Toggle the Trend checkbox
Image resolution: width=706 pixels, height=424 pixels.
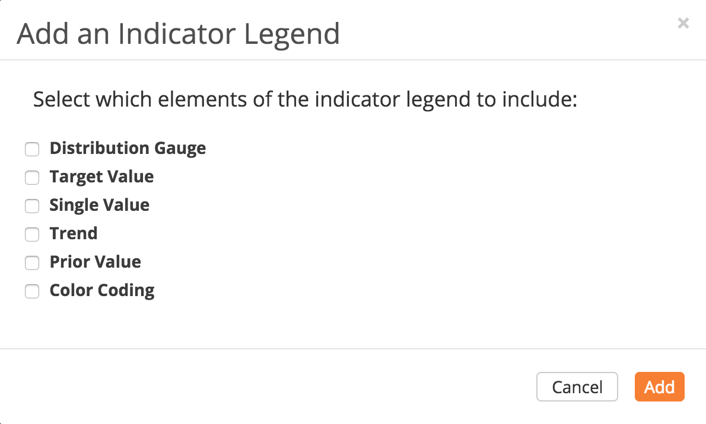pyautogui.click(x=32, y=234)
